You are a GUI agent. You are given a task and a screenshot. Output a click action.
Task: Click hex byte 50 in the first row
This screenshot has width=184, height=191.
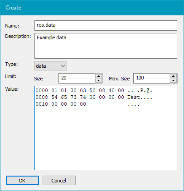[x=92, y=90]
